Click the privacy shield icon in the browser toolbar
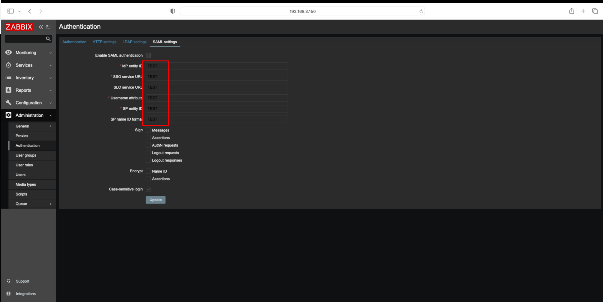Viewport: 603px width, 302px height. coord(172,11)
